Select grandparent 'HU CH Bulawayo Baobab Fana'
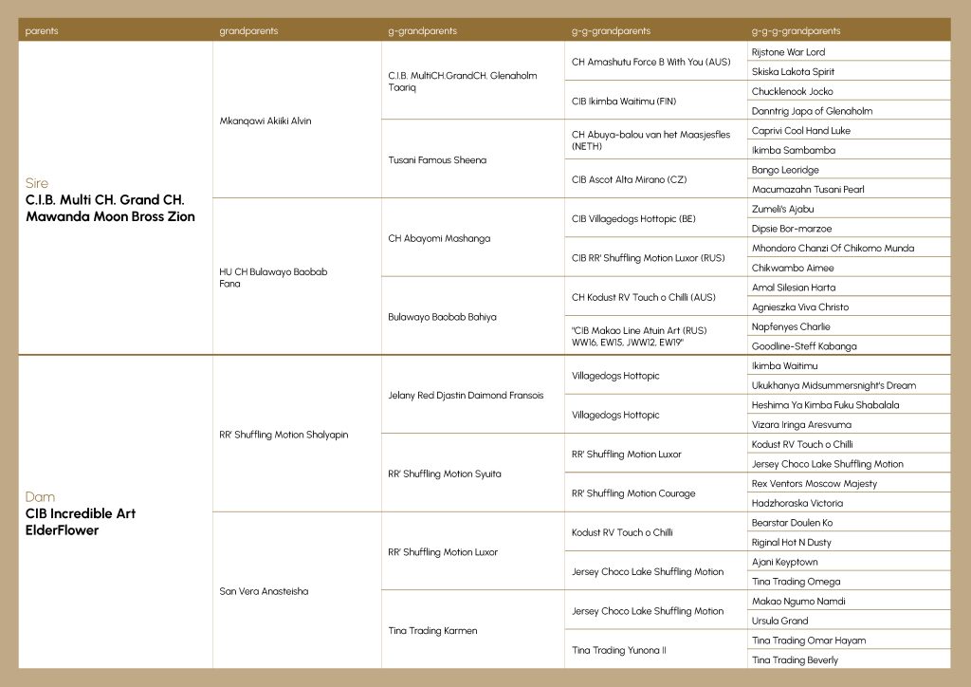Screen dimensions: 971x687 click(x=273, y=277)
